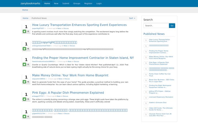Image resolution: width=198 pixels, height=124 pixels.
Task: Downvote the Home Improvement Contractor story
Action: [x=28, y=64]
